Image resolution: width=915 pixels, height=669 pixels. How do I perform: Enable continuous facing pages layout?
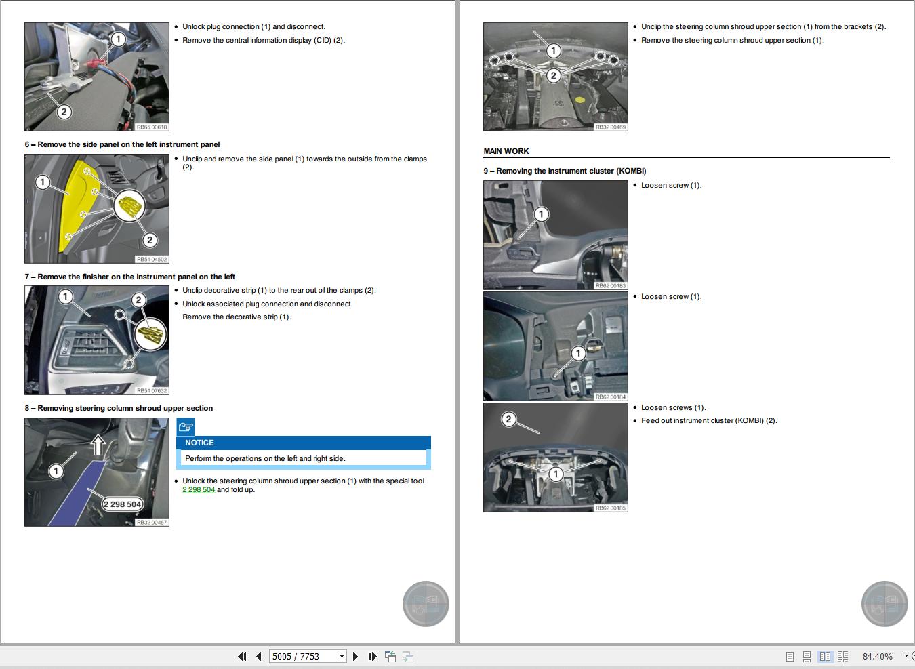tap(842, 656)
